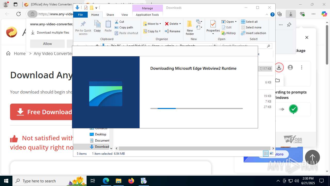This screenshot has height=186, width=330.
Task: Click more options in Edge downloads flyout
Action: [281, 25]
